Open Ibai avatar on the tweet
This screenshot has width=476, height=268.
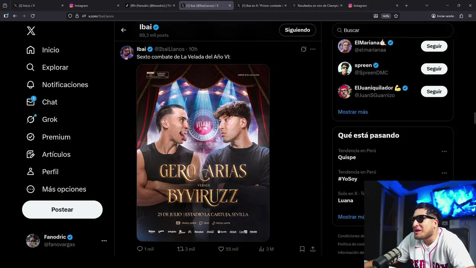tap(127, 52)
